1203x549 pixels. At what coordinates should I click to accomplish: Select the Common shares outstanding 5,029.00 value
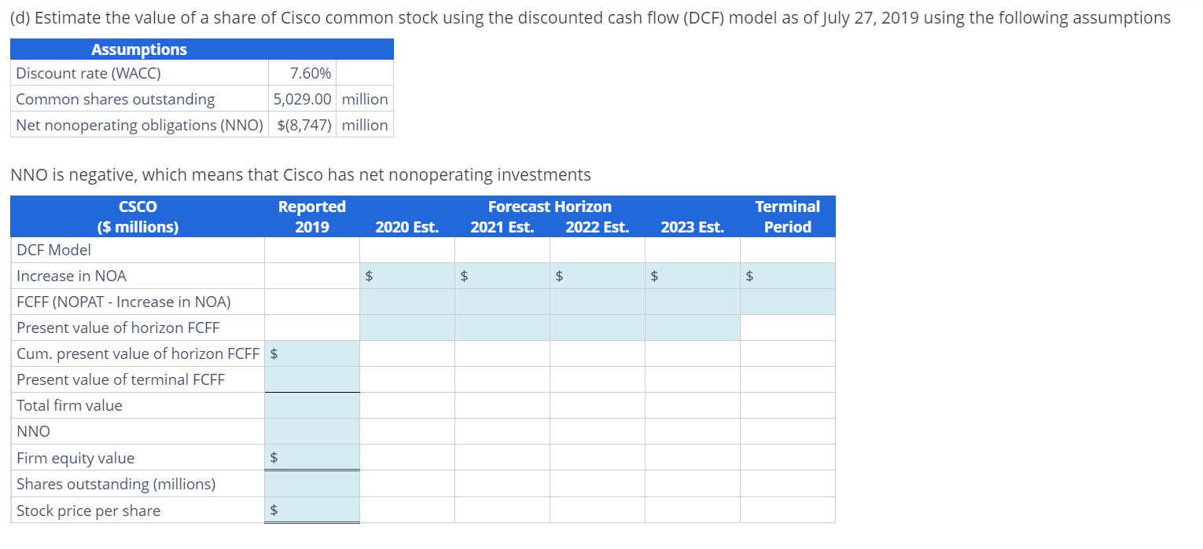click(301, 98)
